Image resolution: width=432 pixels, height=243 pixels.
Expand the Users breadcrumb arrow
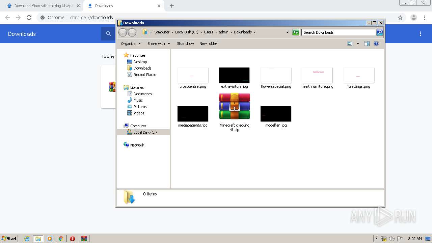tap(216, 32)
